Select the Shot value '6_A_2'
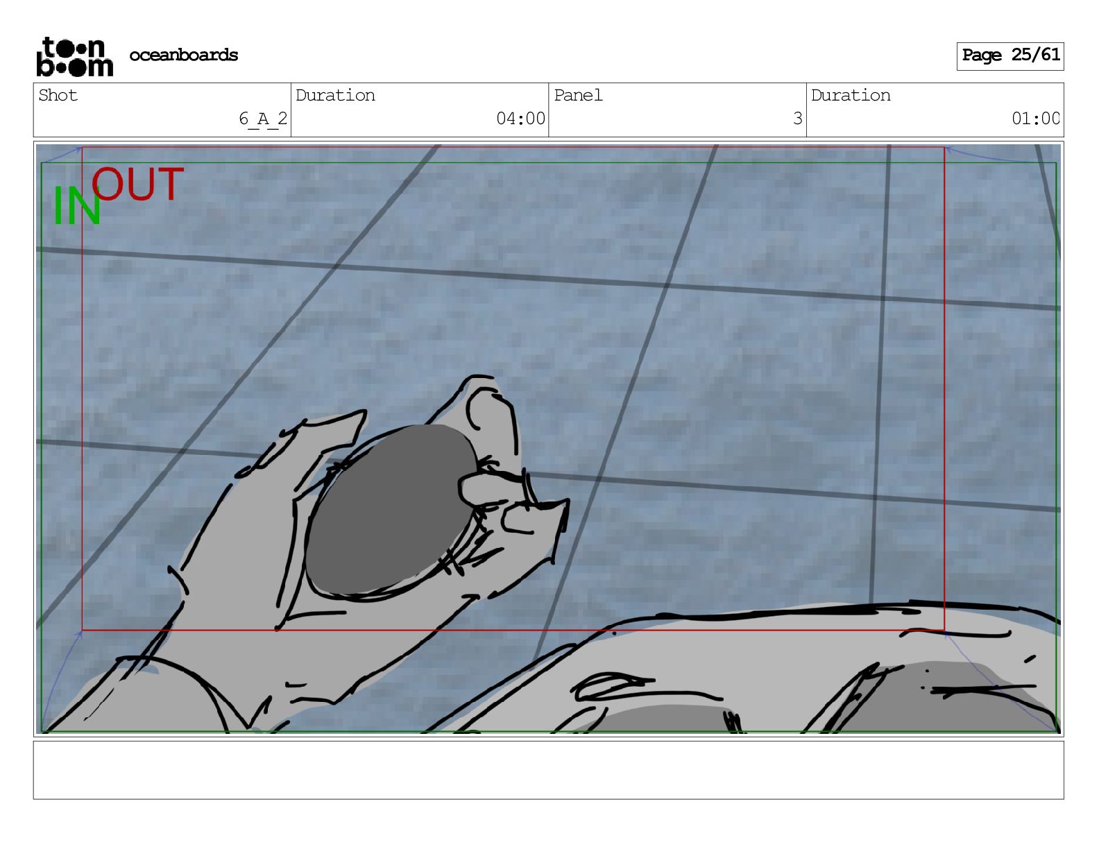 point(263,119)
